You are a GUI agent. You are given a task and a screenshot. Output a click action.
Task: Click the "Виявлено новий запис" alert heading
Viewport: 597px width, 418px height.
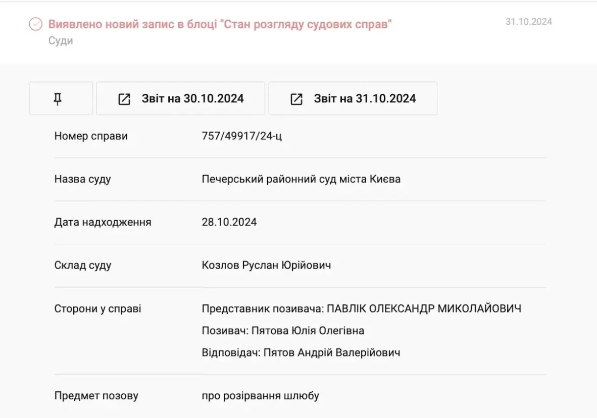click(220, 24)
